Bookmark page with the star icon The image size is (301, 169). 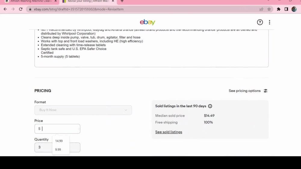point(269,9)
